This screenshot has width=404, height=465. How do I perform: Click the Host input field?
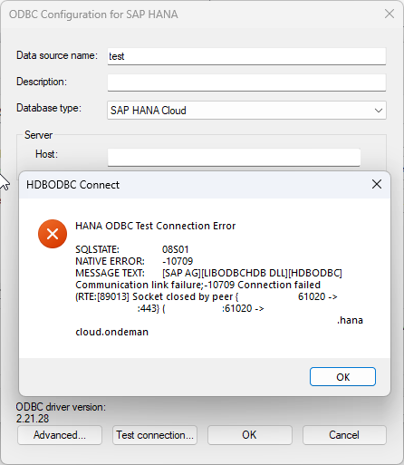click(x=234, y=157)
